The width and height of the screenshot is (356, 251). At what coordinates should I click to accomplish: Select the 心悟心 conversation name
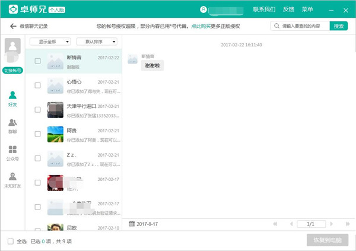74,82
